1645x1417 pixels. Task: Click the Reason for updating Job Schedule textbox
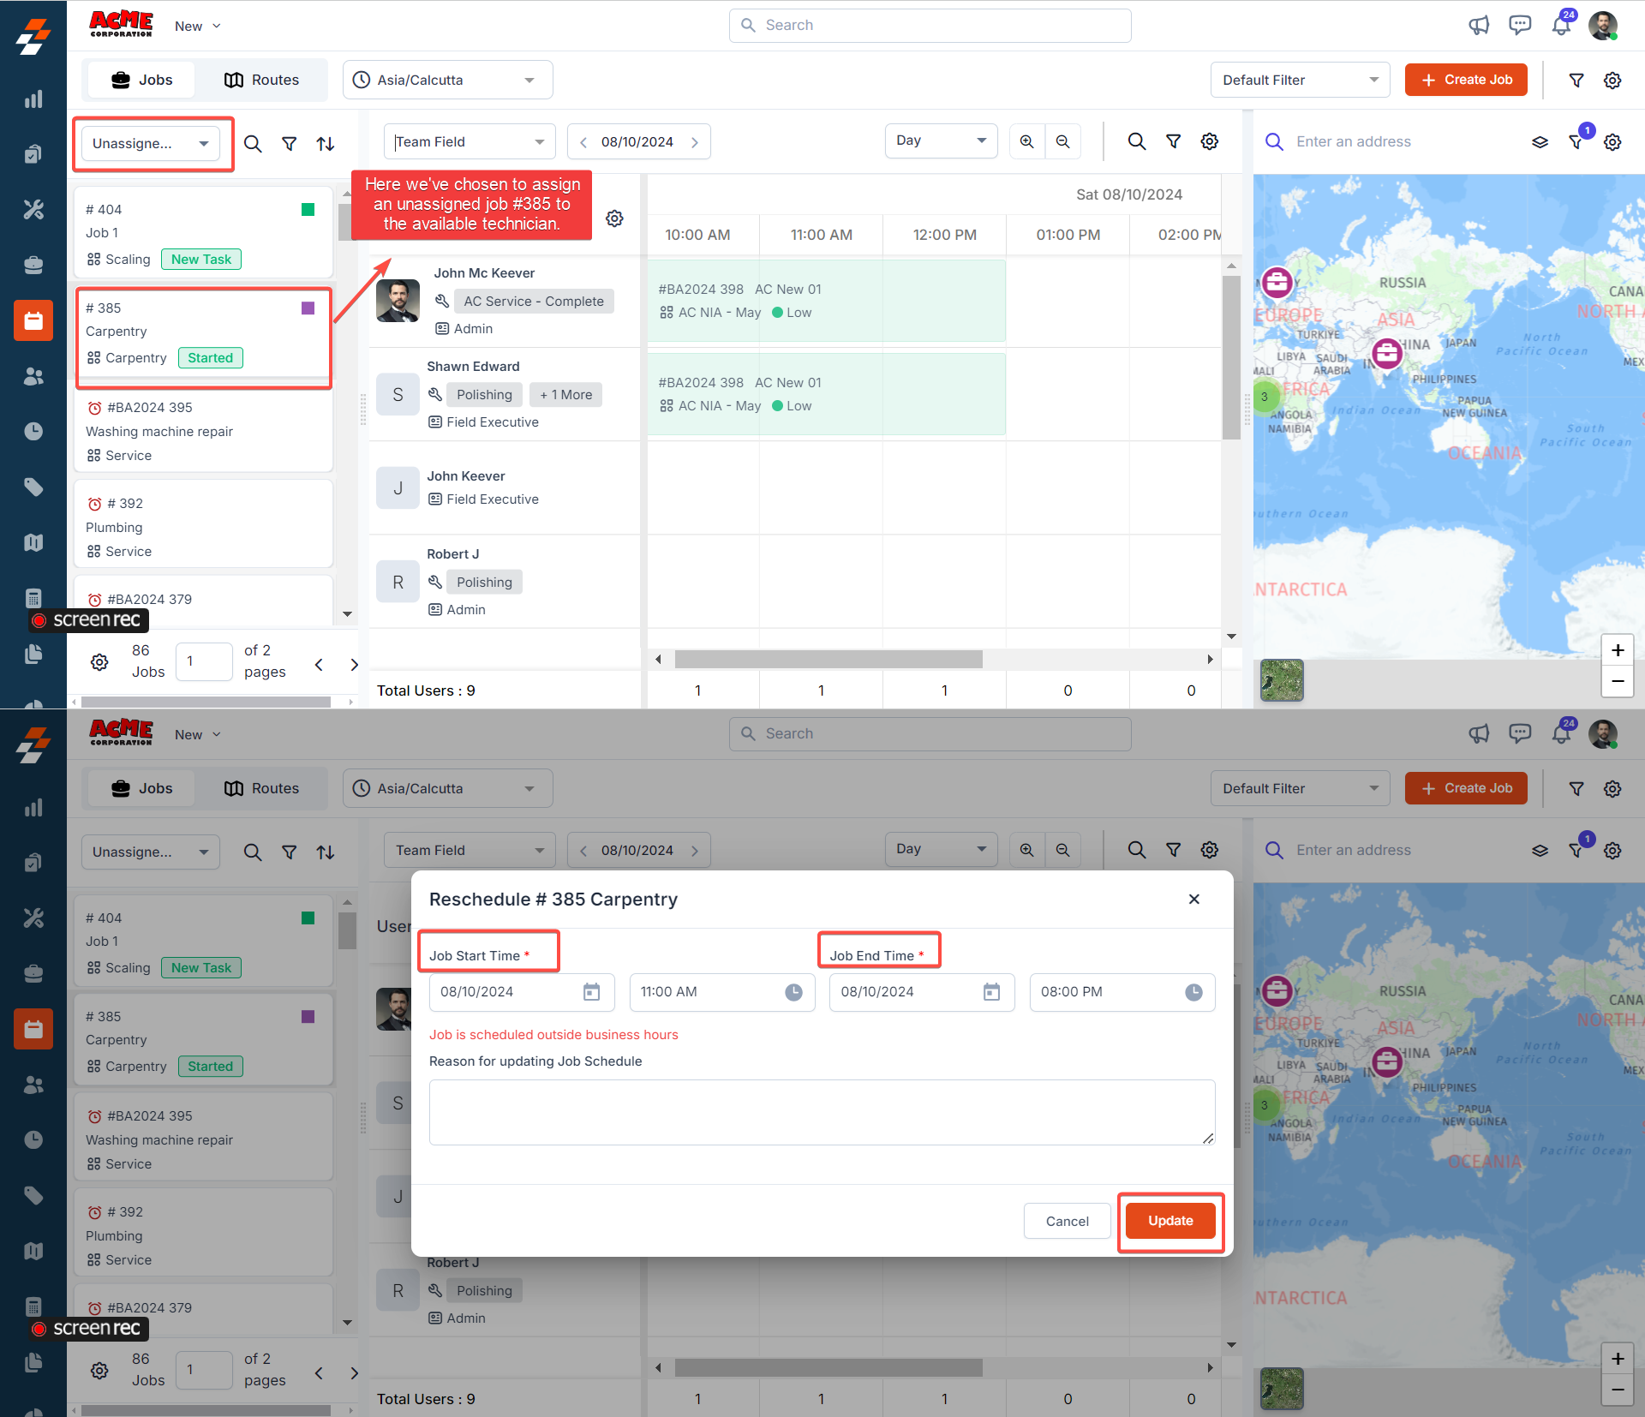coord(822,1112)
